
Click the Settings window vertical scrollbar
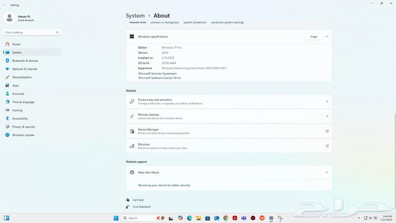click(x=395, y=161)
